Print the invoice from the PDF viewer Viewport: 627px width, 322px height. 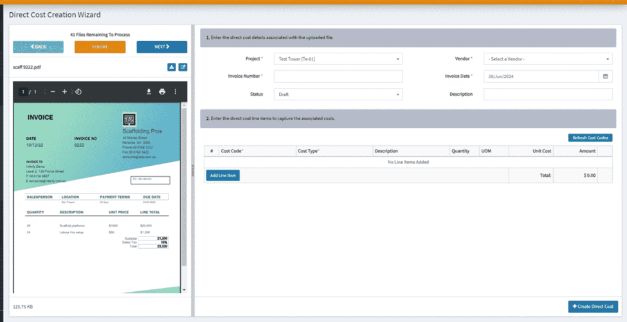(162, 92)
